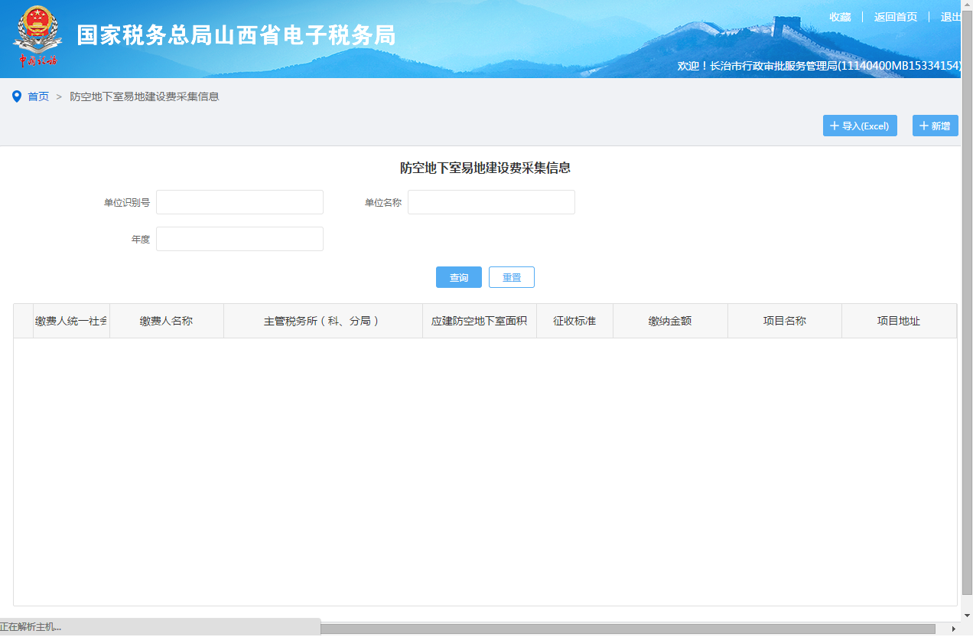Click the 查询 search button
Image resolution: width=973 pixels, height=637 pixels.
pos(459,277)
